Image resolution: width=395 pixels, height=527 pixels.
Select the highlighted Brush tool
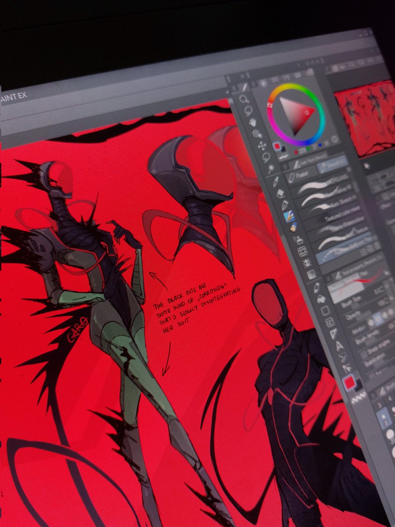tap(289, 217)
